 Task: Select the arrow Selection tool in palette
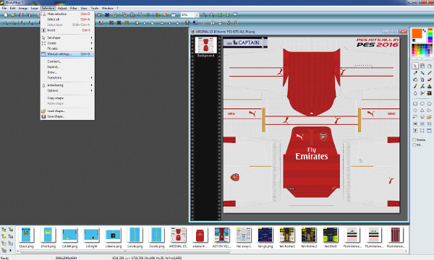(415, 66)
